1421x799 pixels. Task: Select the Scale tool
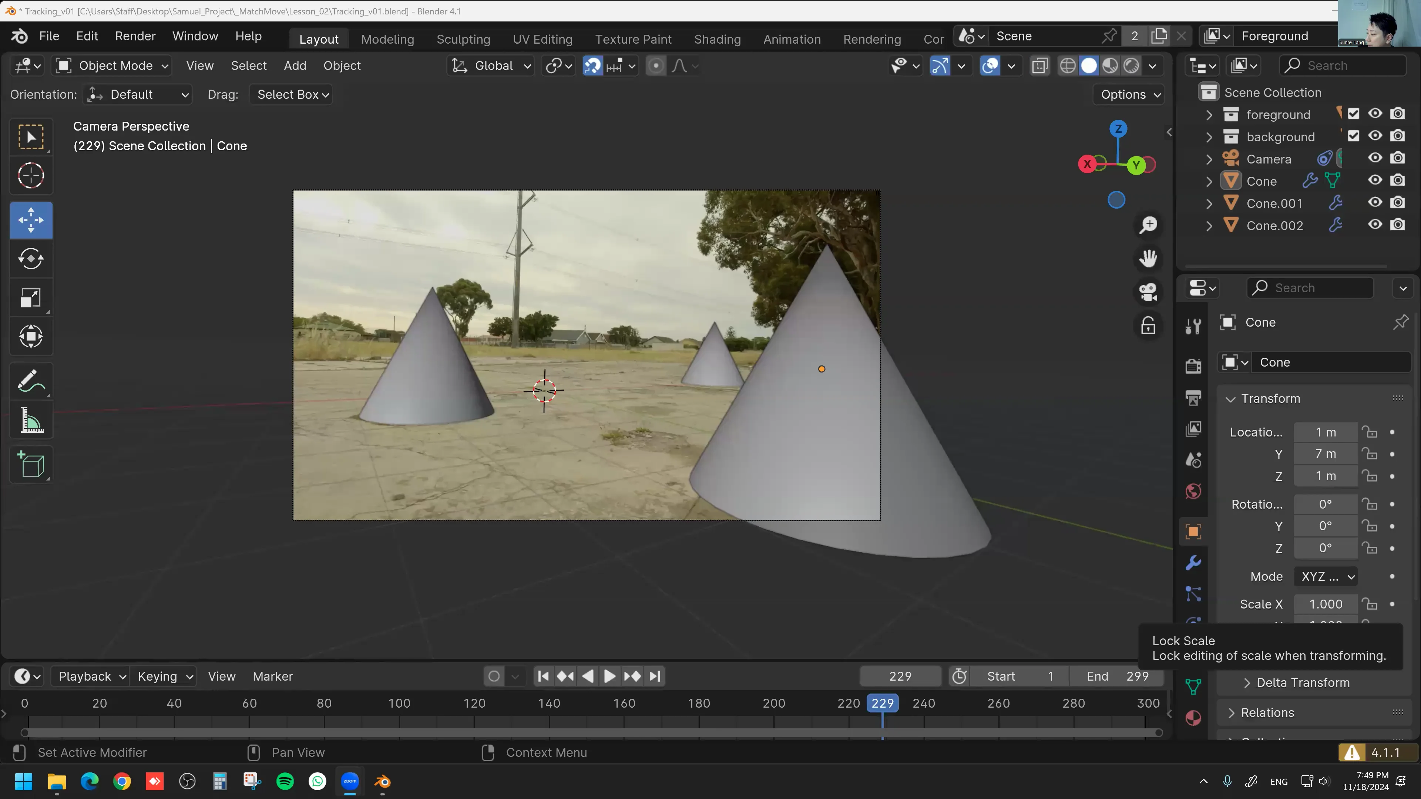[31, 298]
